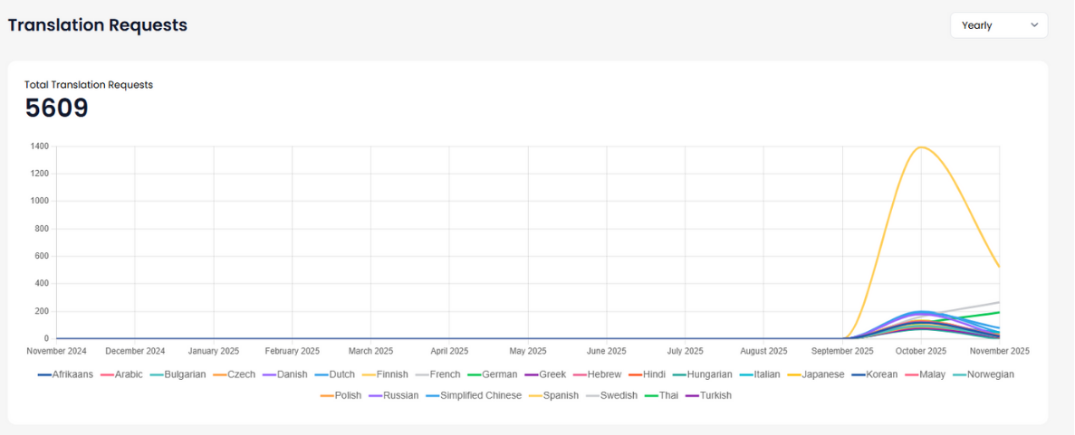Select the 200 y-axis value
This screenshot has height=435, width=1075.
43,311
